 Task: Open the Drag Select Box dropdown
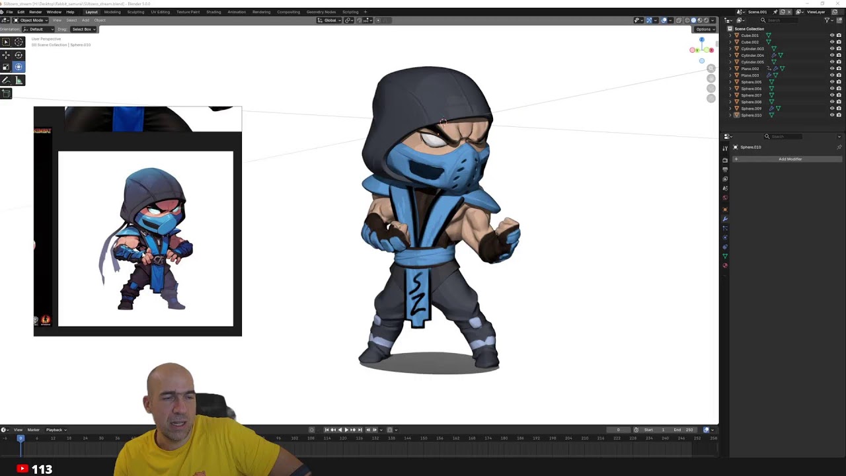tap(84, 29)
